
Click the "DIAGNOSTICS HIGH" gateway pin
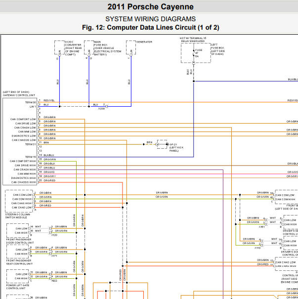23,178
